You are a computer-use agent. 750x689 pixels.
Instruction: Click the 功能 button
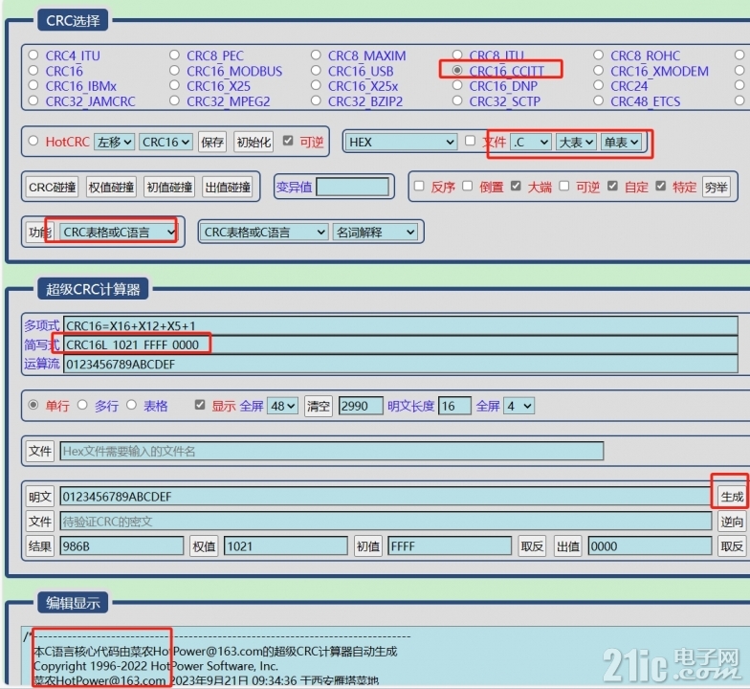click(x=40, y=233)
